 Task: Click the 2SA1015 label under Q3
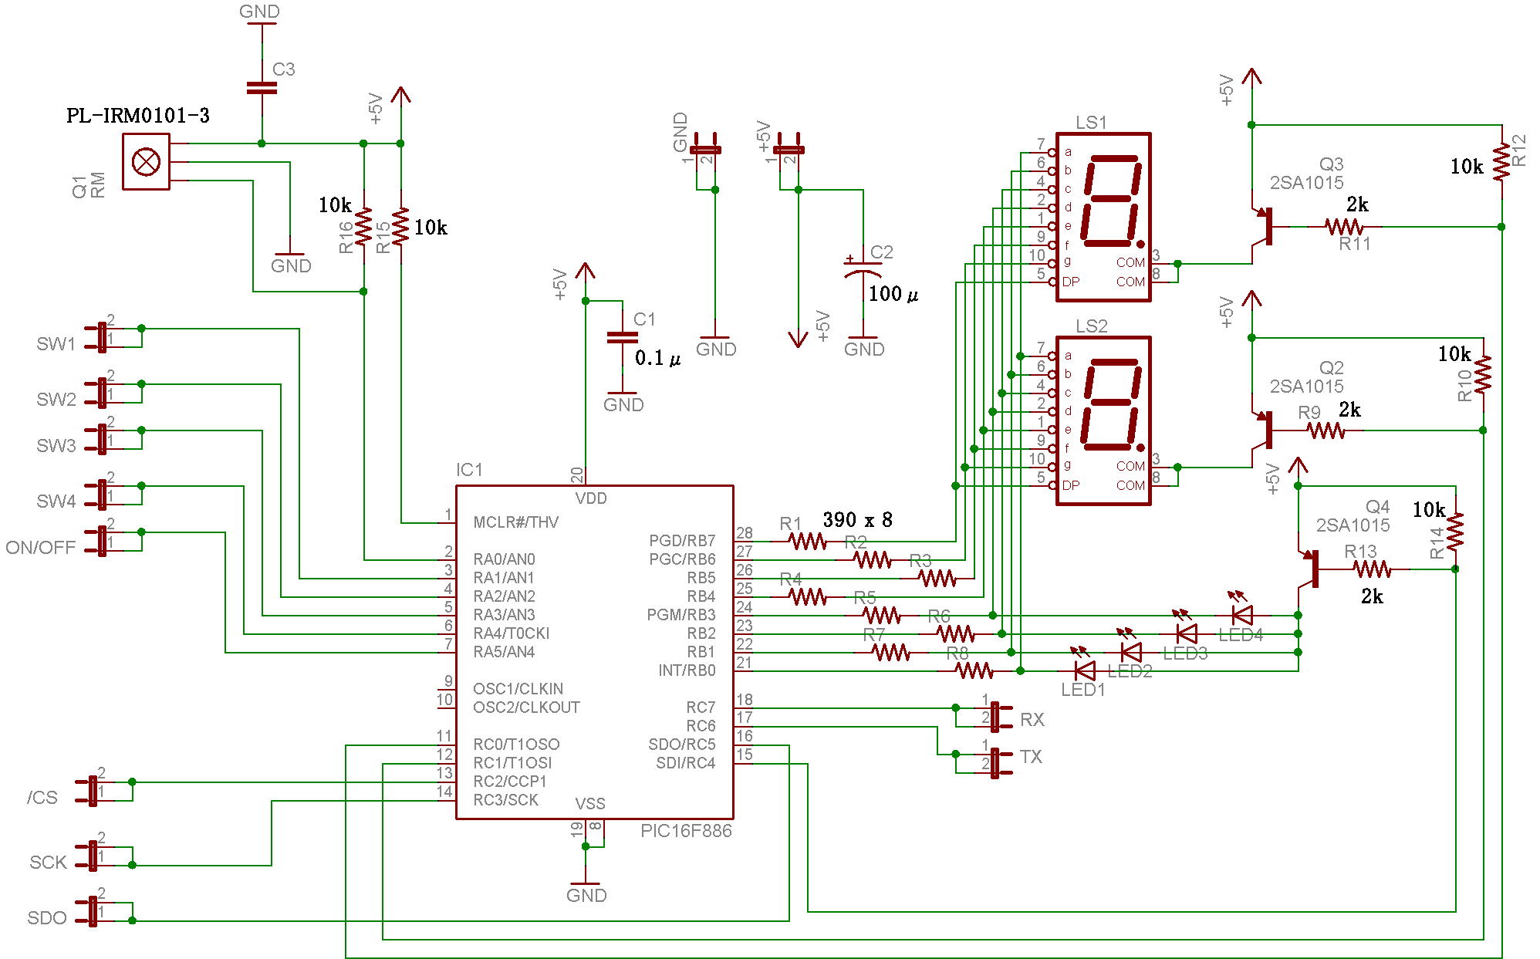[x=1307, y=183]
